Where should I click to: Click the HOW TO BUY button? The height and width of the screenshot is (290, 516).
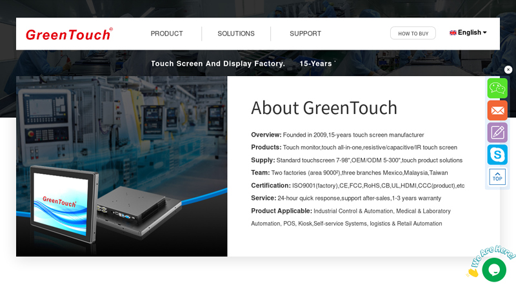(413, 34)
